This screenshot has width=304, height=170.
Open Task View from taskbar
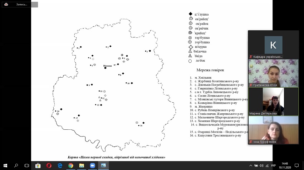(27, 166)
